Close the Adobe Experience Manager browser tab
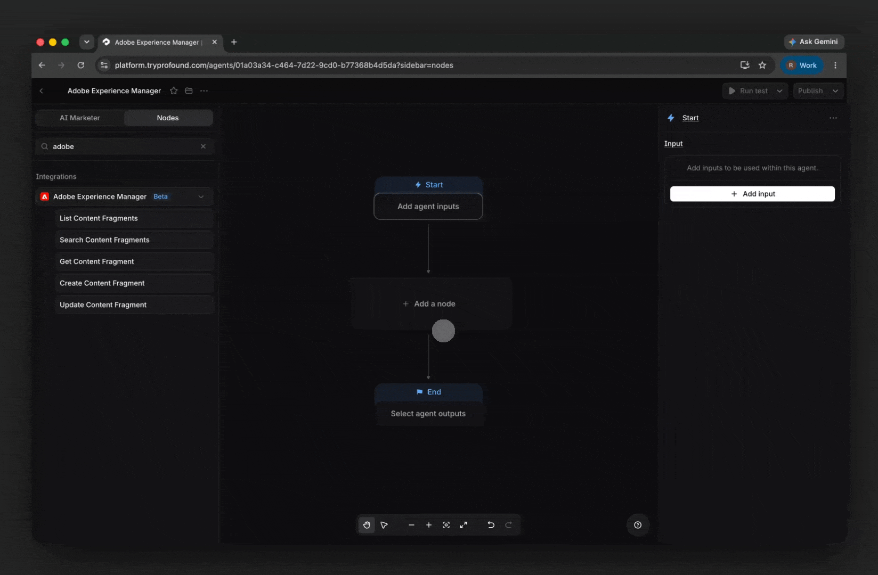 point(215,42)
